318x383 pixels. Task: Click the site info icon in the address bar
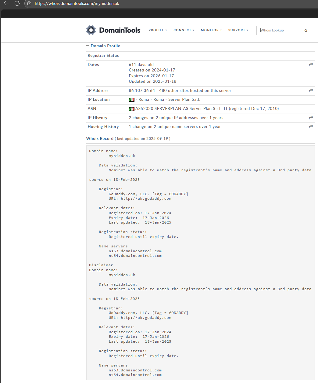(x=29, y=3)
